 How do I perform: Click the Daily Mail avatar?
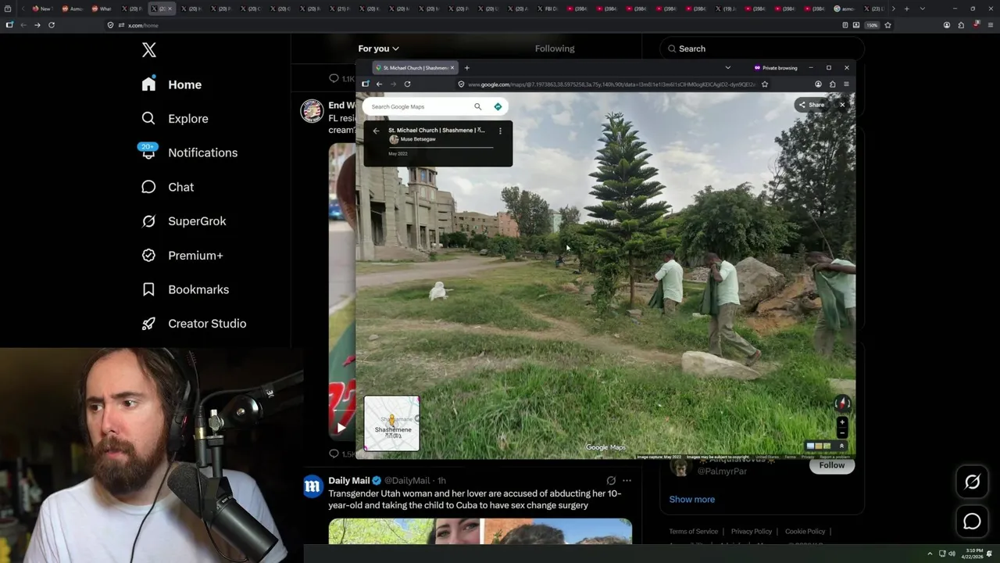click(x=312, y=486)
